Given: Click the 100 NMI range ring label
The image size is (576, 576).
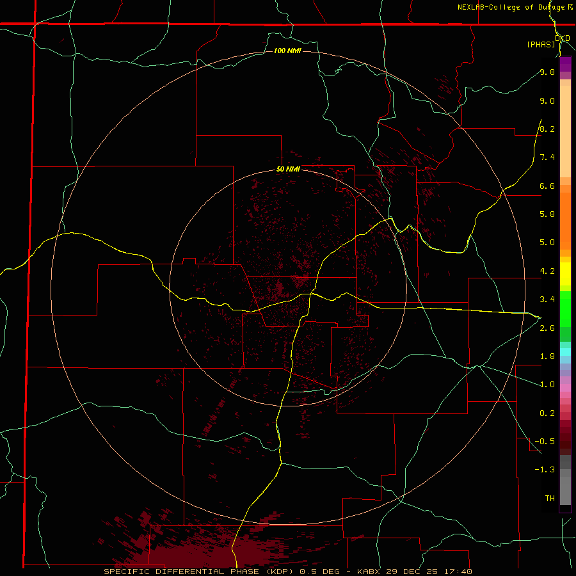Looking at the screenshot, I should click(x=287, y=51).
